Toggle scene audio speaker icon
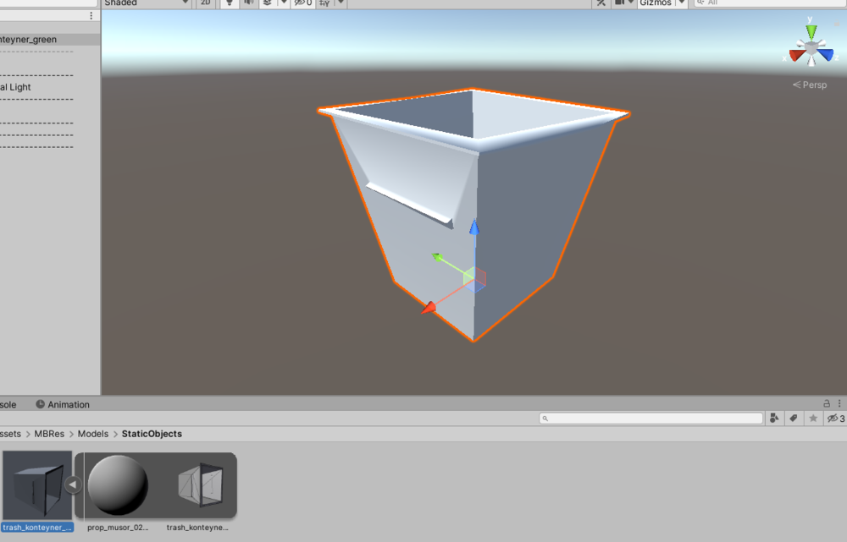Viewport: 847px width, 542px height. pyautogui.click(x=248, y=3)
